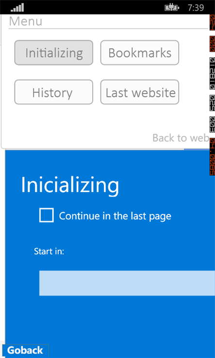The image size is (215, 358).
Task: Tap the signal strength icon in status bar
Action: tap(17, 8)
